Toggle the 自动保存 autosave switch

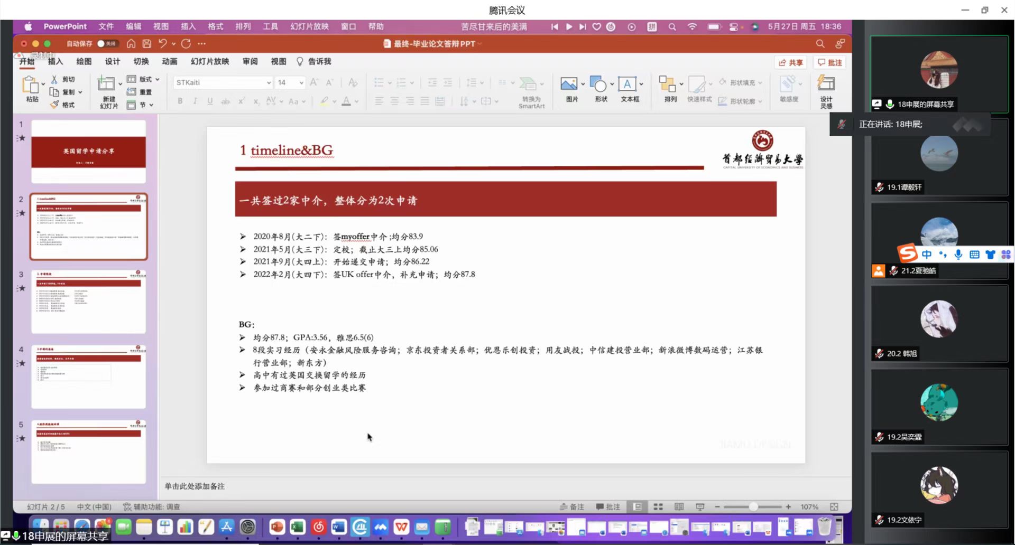pyautogui.click(x=106, y=44)
